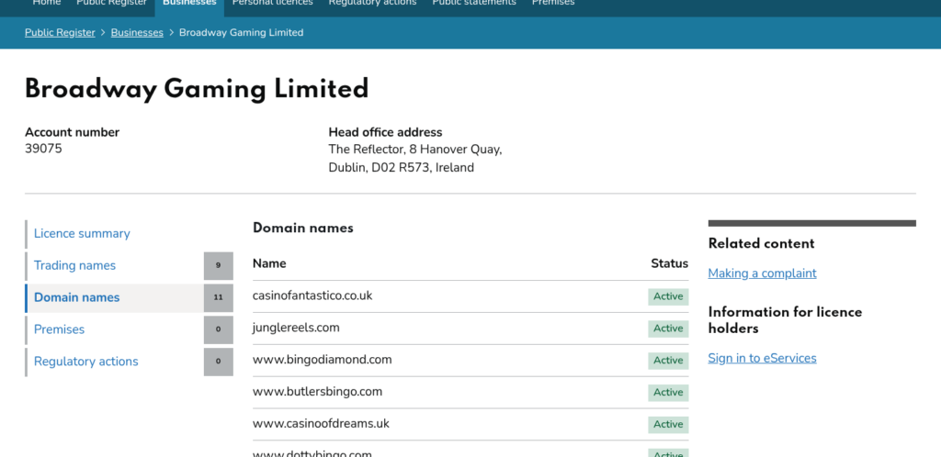Click Public Register breadcrumb link
This screenshot has height=457, width=941.
[x=60, y=32]
